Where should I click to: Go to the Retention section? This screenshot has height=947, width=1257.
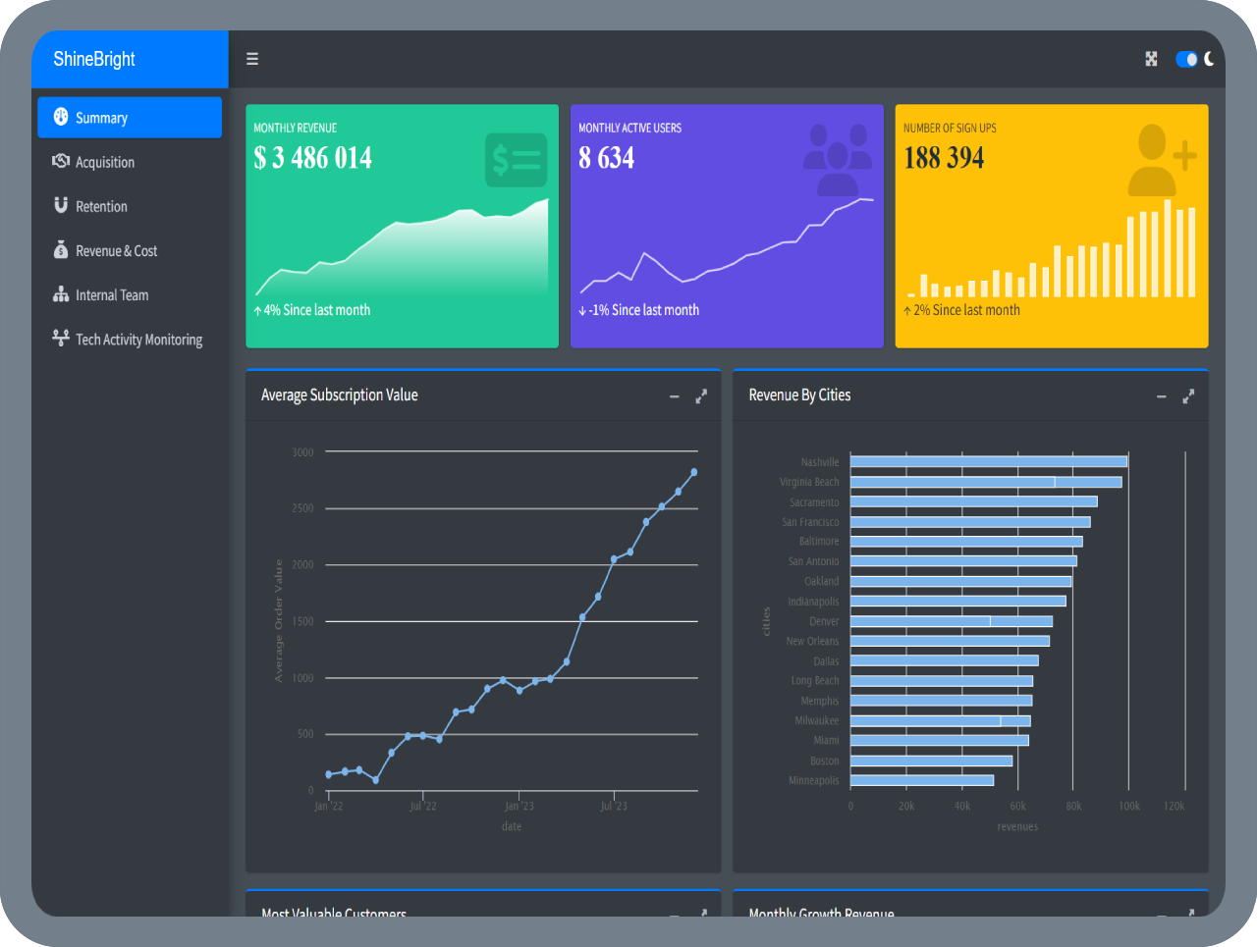pos(130,206)
